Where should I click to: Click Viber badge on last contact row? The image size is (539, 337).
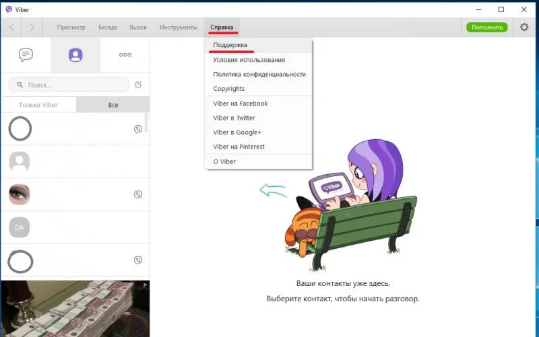click(138, 260)
